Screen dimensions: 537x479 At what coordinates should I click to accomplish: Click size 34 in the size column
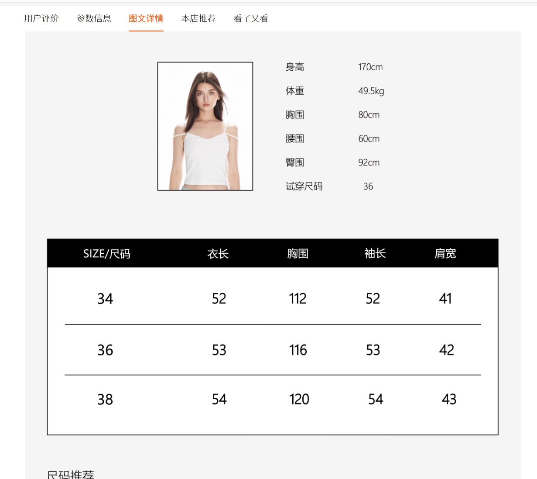[105, 299]
